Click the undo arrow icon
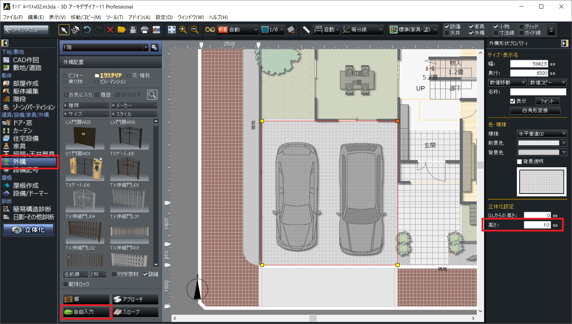This screenshot has width=572, height=324. tap(87, 30)
